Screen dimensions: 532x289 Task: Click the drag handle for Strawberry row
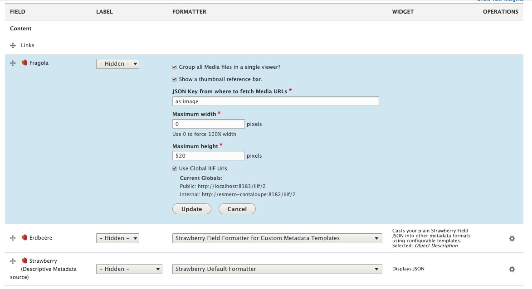coord(13,261)
